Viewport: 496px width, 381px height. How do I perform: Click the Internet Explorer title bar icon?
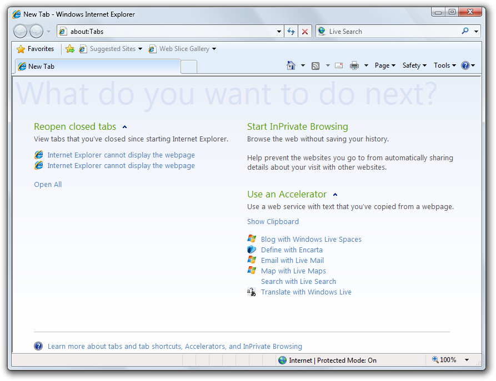pos(17,14)
